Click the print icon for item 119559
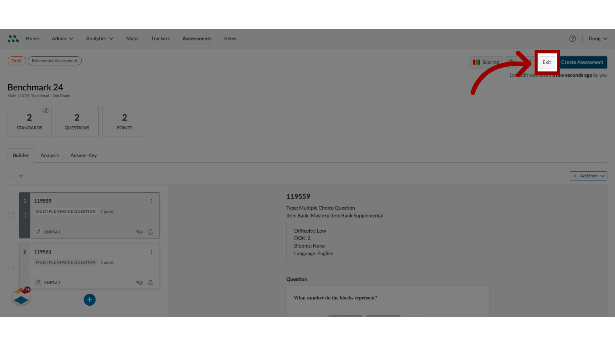Viewport: 615px width, 346px height. click(150, 232)
